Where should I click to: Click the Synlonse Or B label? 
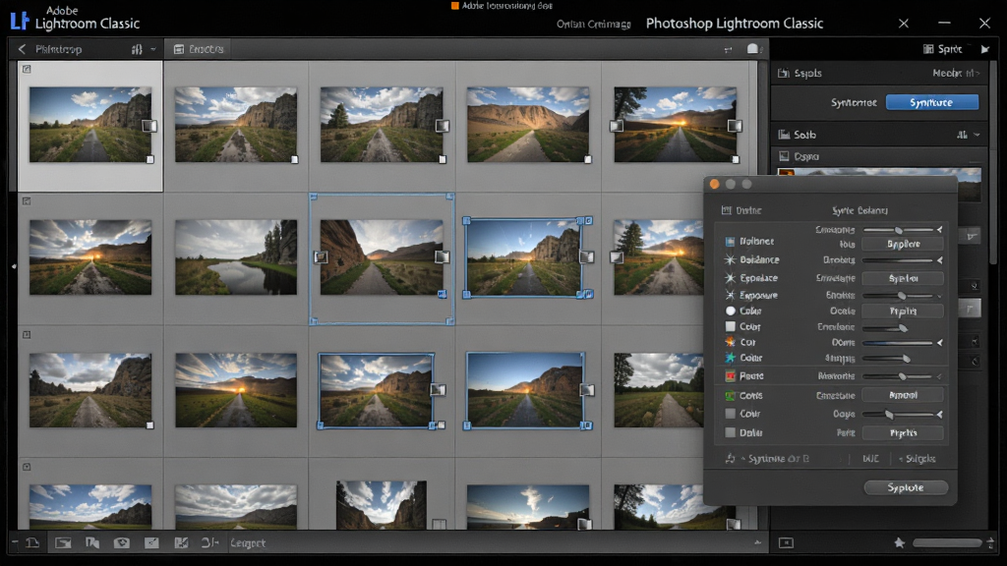779,459
